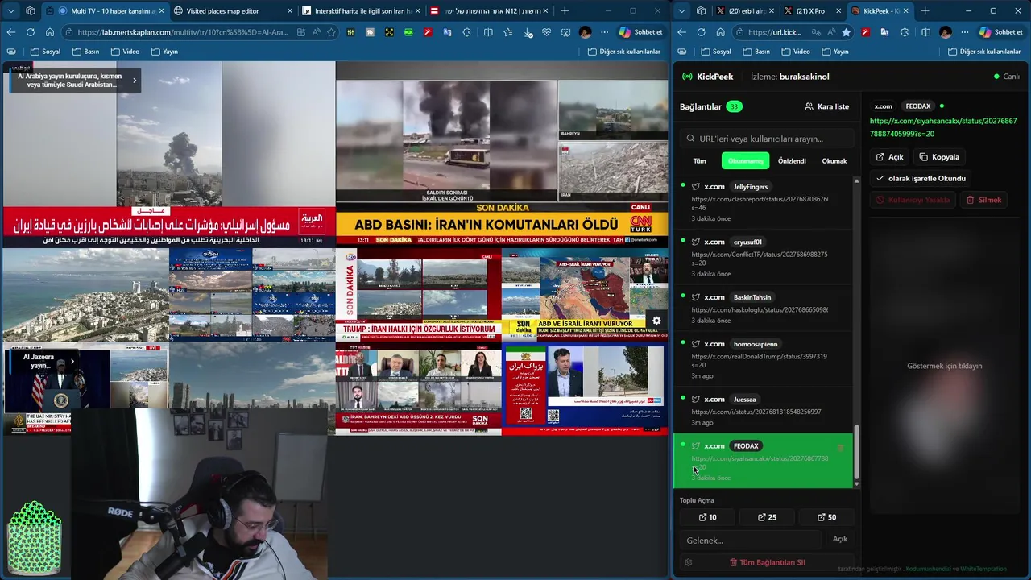The width and height of the screenshot is (1031, 580).
Task: Select the Okumak filter tab
Action: [x=834, y=160]
